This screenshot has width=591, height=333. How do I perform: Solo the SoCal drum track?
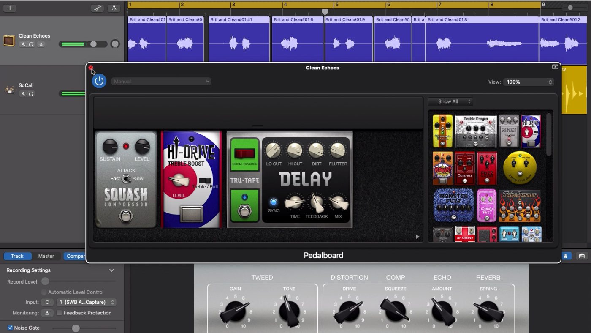pyautogui.click(x=31, y=93)
